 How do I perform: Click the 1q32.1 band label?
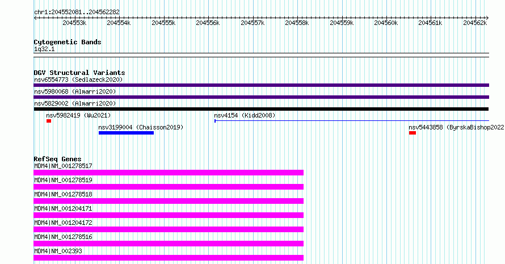point(44,49)
